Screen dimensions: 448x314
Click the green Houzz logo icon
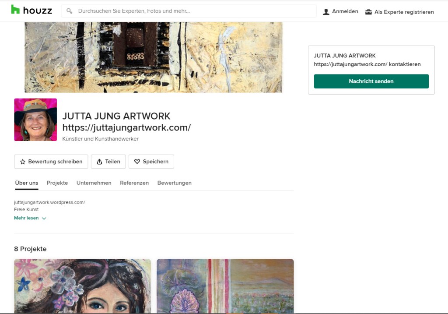(x=16, y=9)
